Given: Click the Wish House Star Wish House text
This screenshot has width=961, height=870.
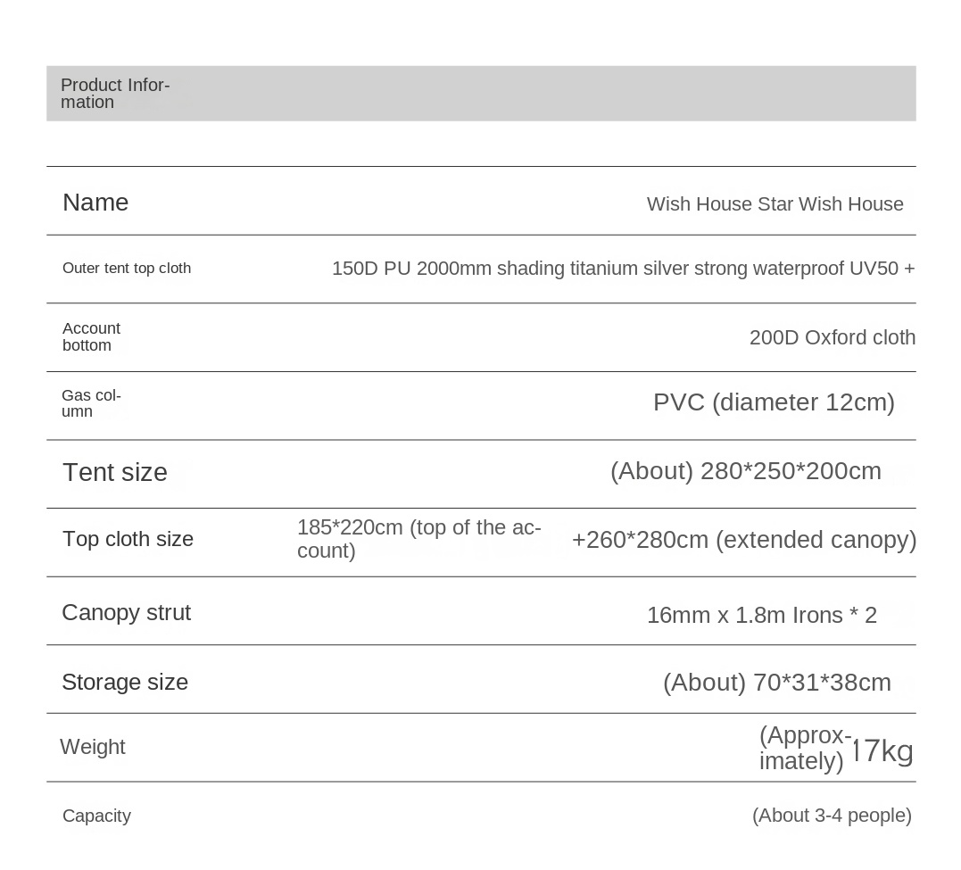Looking at the screenshot, I should tap(775, 204).
